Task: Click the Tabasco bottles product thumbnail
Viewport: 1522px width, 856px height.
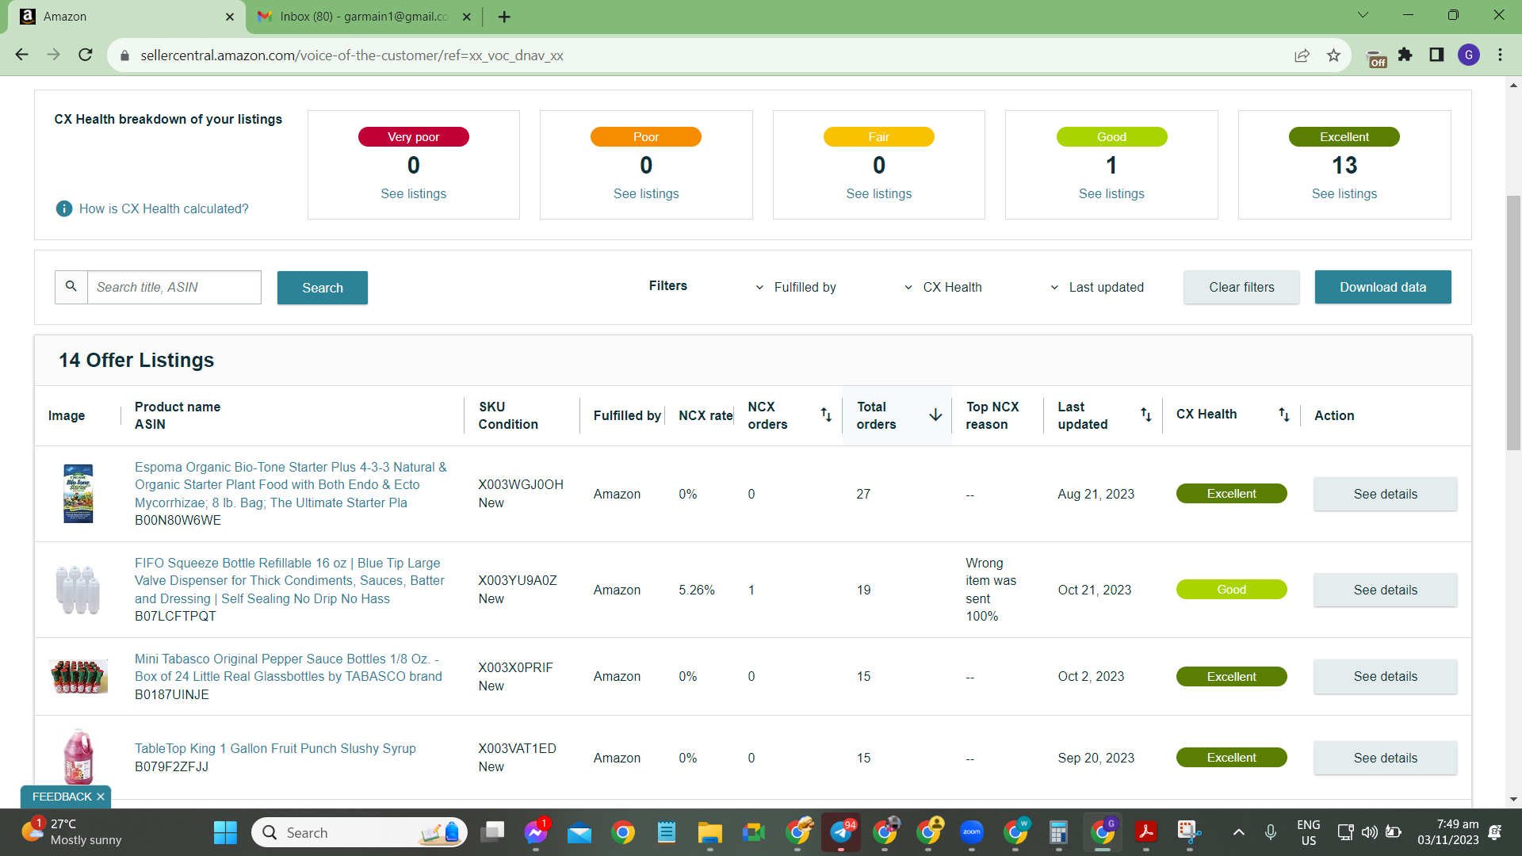Action: coord(78,676)
